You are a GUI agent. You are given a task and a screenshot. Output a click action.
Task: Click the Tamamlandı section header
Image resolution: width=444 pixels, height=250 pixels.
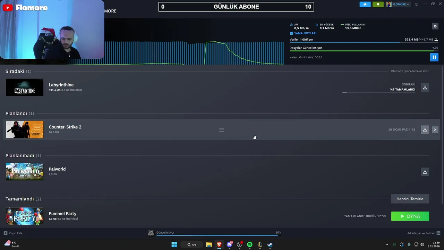click(x=23, y=199)
